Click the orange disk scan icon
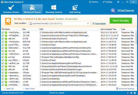 8,21
